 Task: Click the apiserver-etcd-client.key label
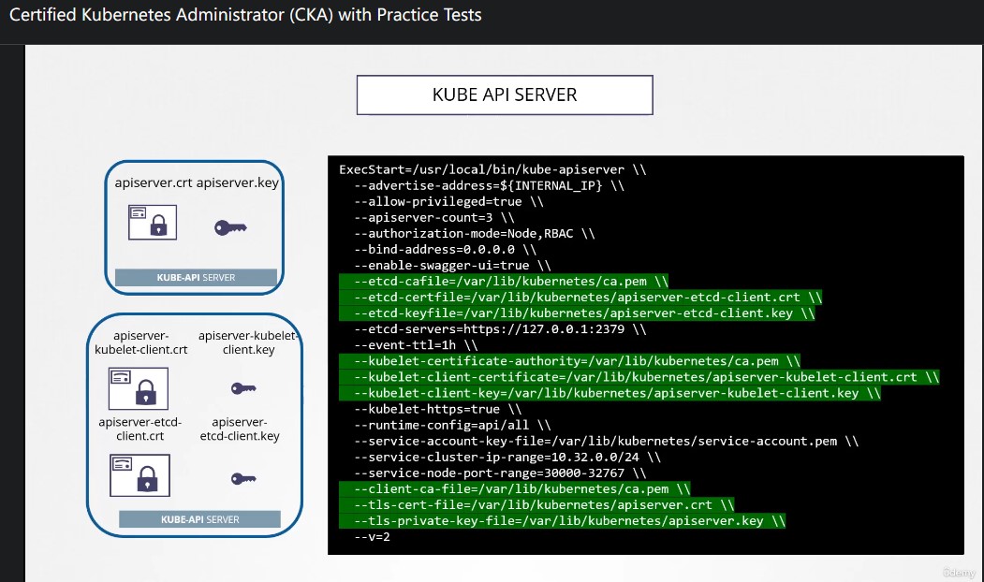point(240,429)
